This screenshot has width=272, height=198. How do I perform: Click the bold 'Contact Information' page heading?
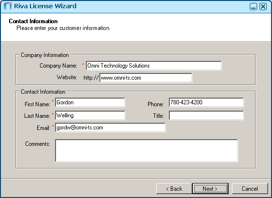click(33, 21)
